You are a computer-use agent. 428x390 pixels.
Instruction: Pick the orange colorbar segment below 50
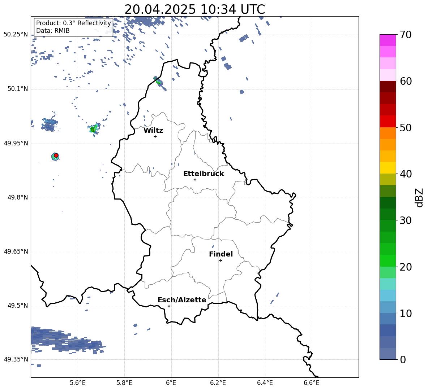388,133
